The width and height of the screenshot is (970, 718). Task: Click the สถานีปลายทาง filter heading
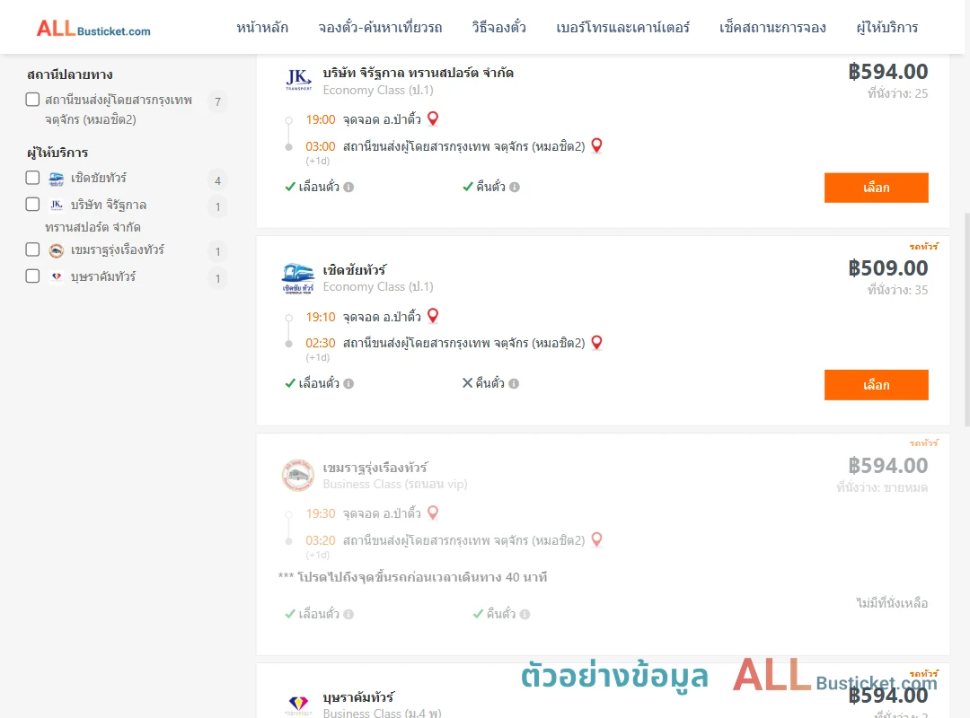pyautogui.click(x=69, y=74)
